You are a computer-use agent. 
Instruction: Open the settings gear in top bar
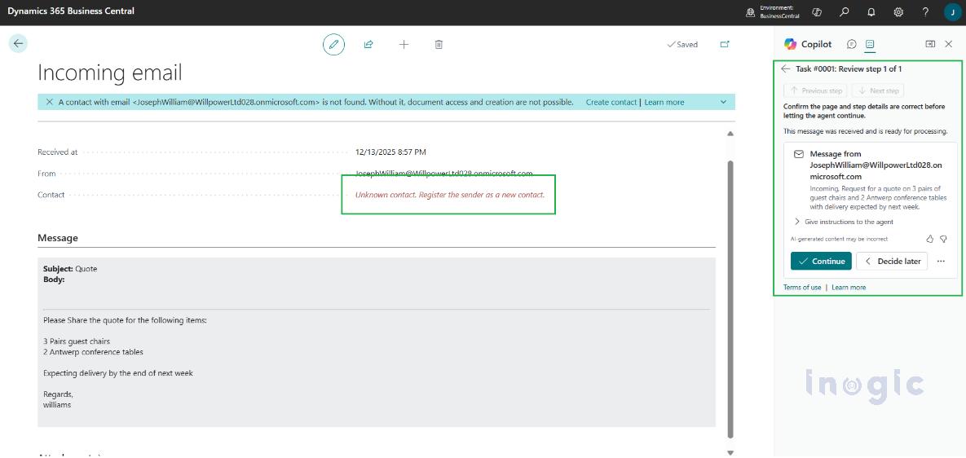[x=898, y=12]
